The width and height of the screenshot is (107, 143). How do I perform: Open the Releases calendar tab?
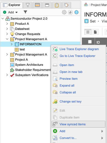37,5
